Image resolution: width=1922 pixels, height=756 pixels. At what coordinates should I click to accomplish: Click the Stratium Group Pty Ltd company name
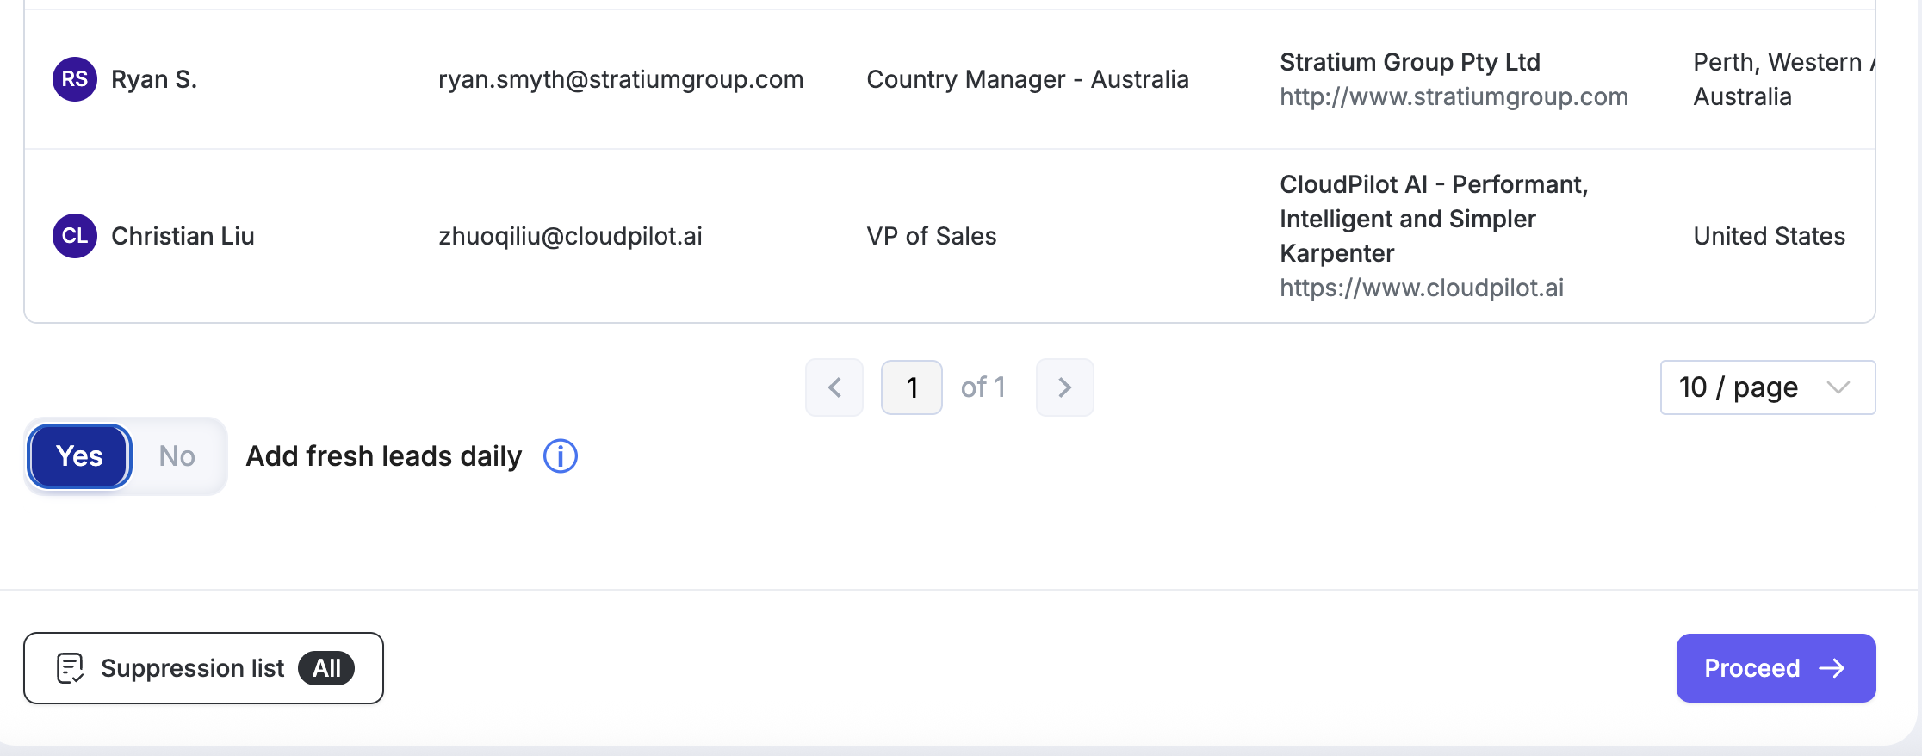click(x=1410, y=62)
